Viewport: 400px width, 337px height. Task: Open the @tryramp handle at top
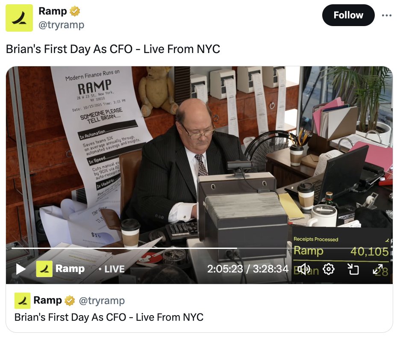tap(61, 25)
